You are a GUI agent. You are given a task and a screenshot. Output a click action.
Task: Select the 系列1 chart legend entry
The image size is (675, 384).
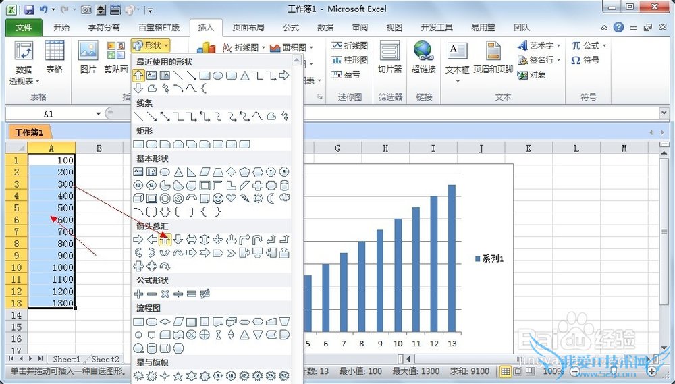(489, 258)
